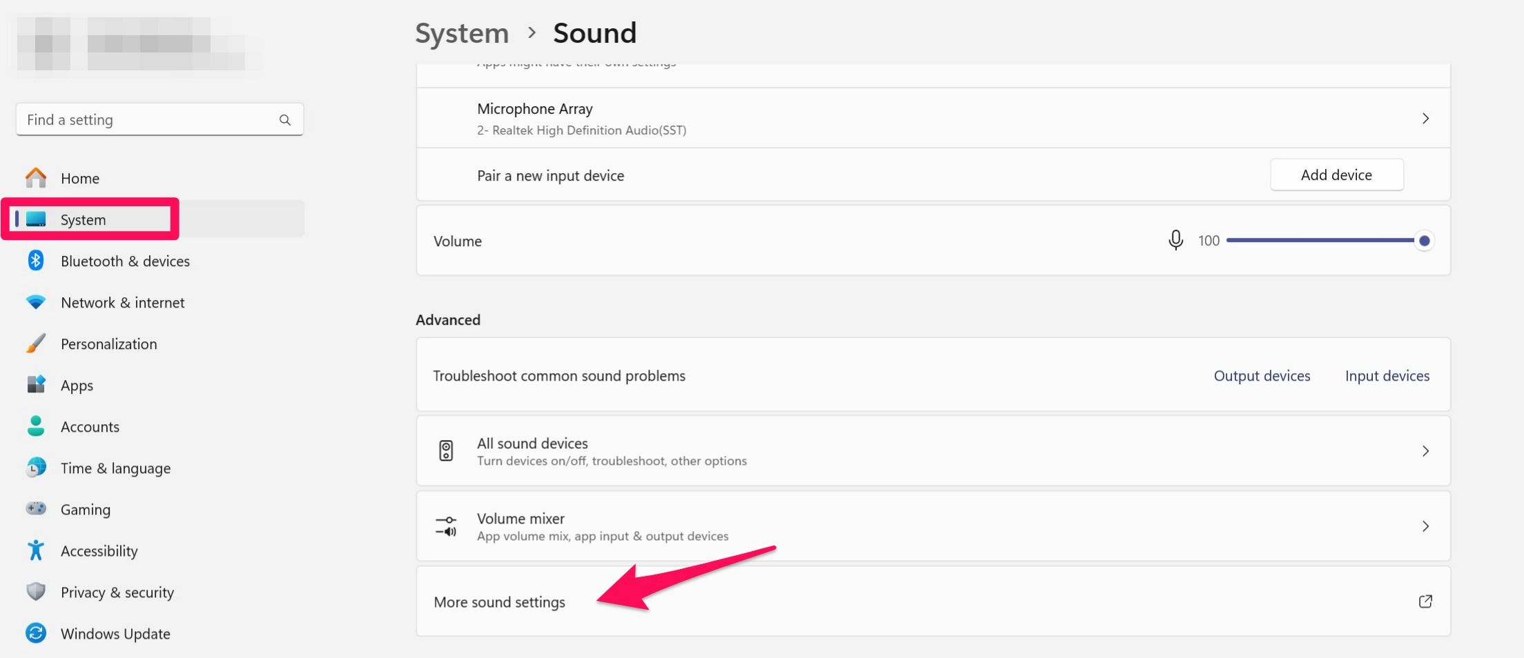Click the search magnifier icon

285,120
